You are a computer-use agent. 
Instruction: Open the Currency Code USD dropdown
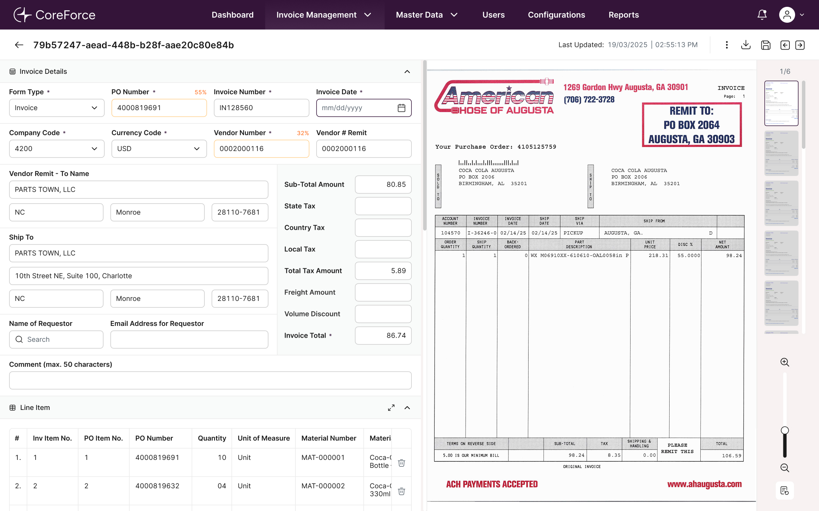click(x=159, y=149)
